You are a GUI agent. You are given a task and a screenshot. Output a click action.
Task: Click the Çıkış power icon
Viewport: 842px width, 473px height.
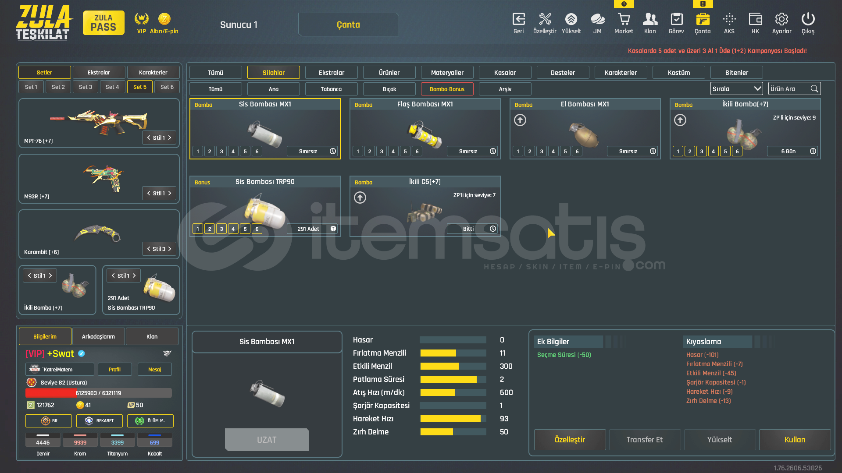click(x=808, y=19)
